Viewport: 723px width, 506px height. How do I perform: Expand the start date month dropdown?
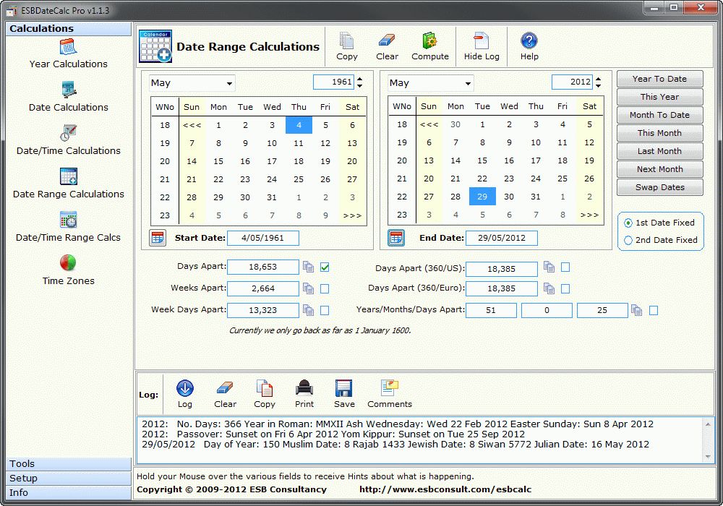click(x=229, y=83)
